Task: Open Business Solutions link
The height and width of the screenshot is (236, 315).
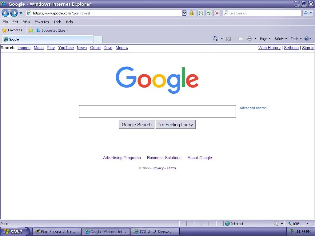Action: click(x=164, y=158)
